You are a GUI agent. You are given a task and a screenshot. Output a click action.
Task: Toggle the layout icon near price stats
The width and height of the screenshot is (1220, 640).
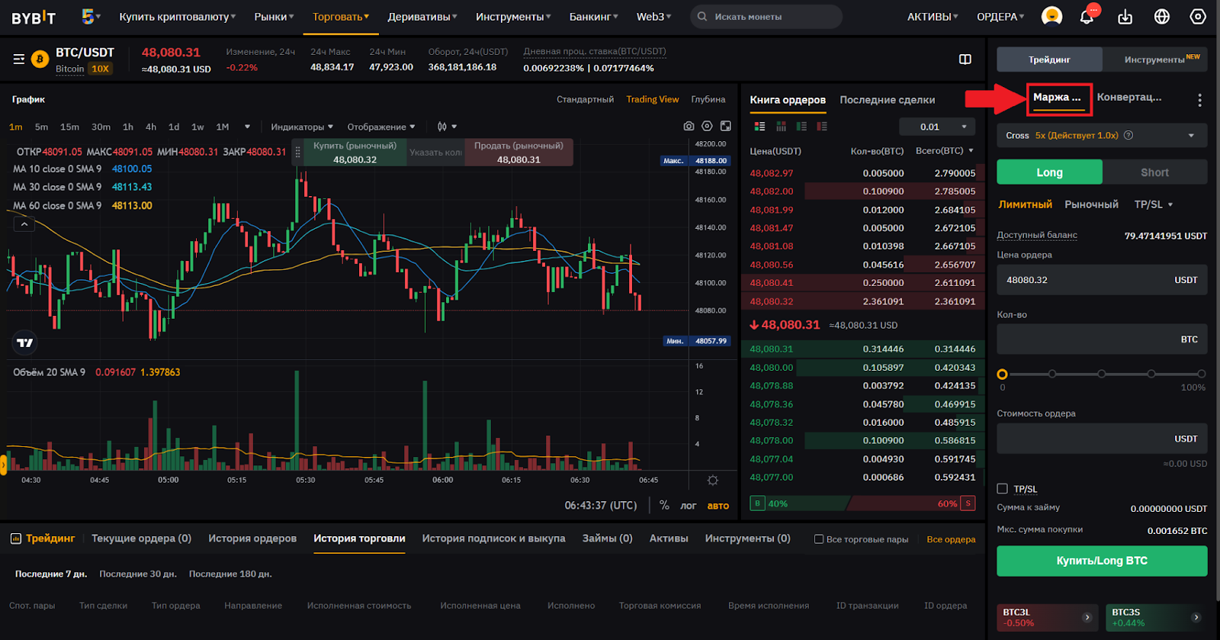[965, 59]
